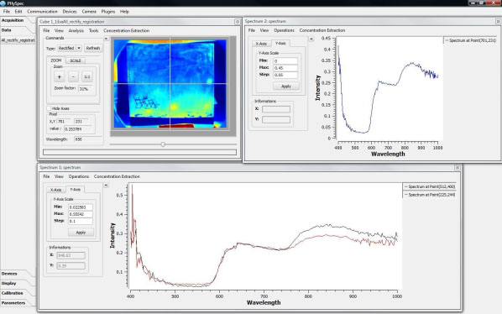Open the Devices side panel tab

coord(9,274)
